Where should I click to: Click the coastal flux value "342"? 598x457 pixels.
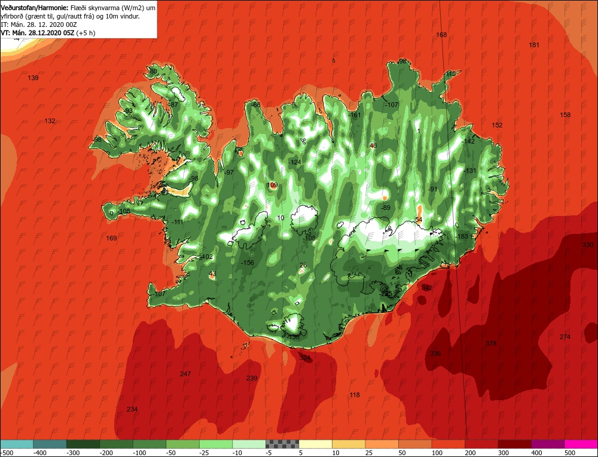coord(427,288)
